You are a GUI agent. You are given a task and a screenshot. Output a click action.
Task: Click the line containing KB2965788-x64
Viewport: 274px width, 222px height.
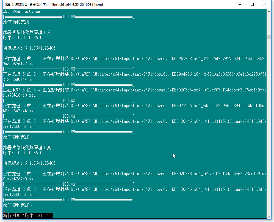click(135, 59)
